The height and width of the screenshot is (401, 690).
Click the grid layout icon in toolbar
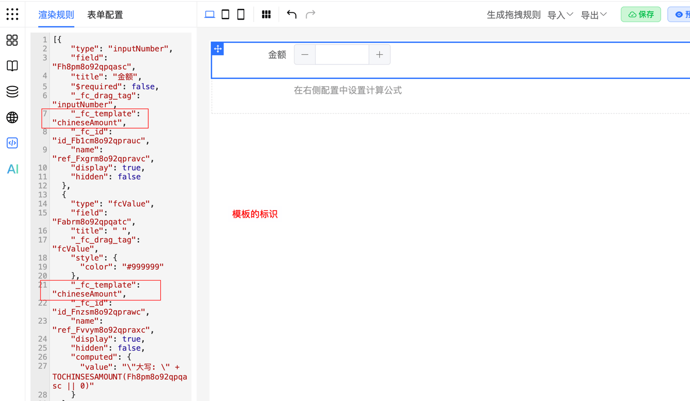tap(266, 14)
